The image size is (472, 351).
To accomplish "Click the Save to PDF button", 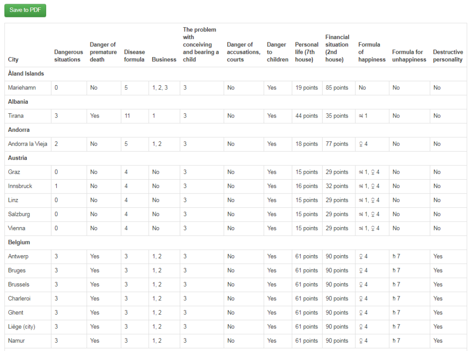I will coord(25,10).
